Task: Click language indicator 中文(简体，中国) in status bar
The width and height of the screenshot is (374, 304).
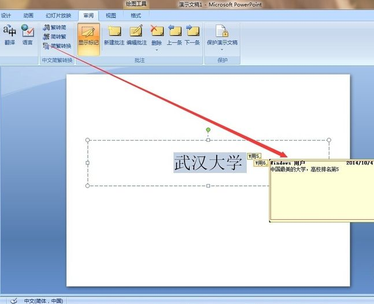Action: coord(44,301)
